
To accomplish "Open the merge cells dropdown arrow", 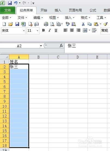I will click(x=89, y=30).
